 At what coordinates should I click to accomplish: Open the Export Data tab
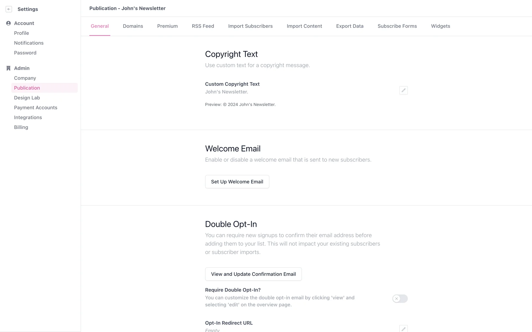(350, 26)
